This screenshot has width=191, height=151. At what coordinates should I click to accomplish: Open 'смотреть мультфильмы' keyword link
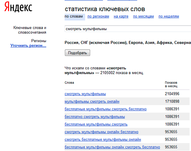85,94
